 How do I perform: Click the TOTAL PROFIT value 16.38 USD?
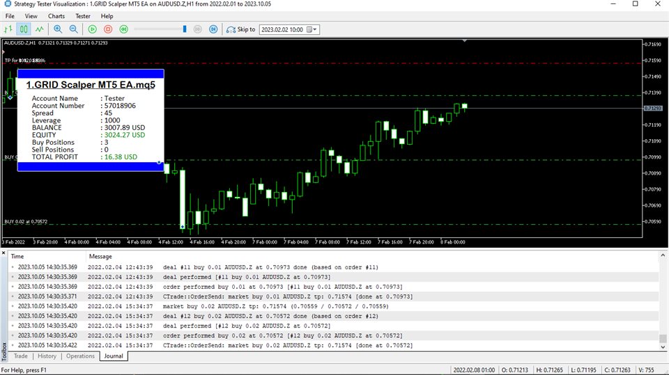(x=121, y=157)
